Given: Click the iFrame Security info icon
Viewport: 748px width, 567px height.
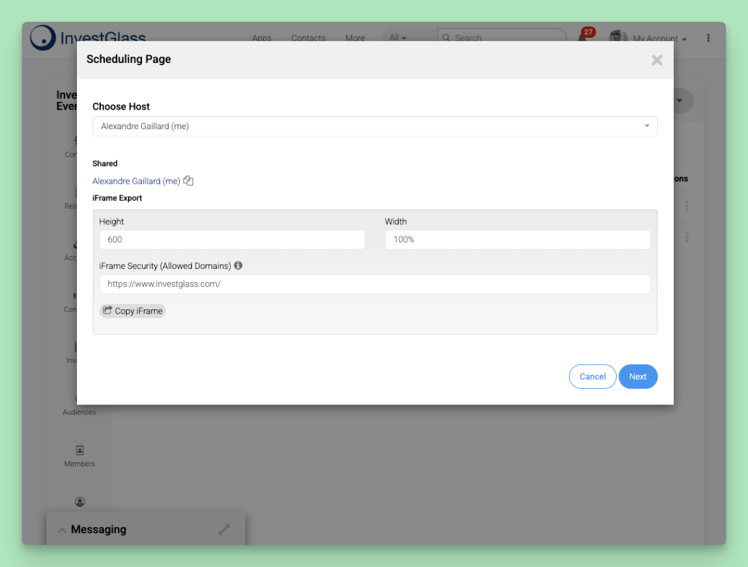Looking at the screenshot, I should [238, 266].
